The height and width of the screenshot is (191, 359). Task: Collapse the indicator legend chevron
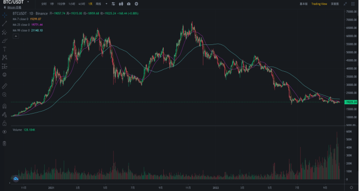16,36
